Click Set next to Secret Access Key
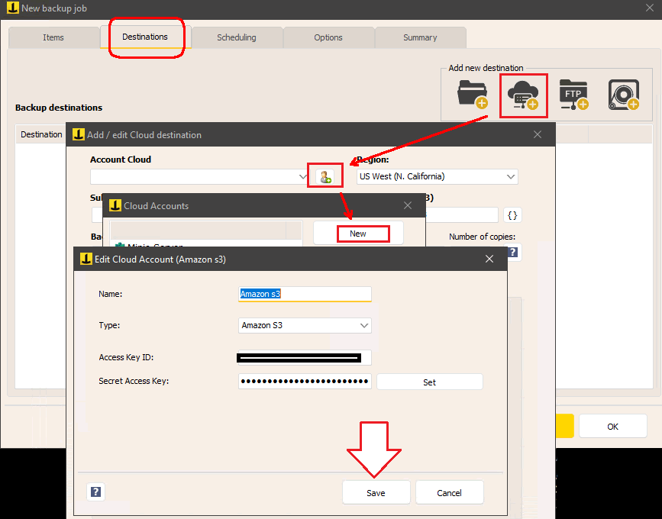 [429, 382]
